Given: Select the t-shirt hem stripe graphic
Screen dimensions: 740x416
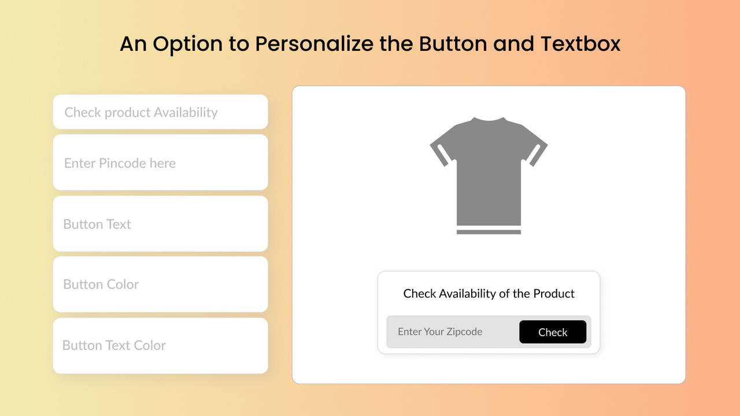Looking at the screenshot, I should point(489,231).
